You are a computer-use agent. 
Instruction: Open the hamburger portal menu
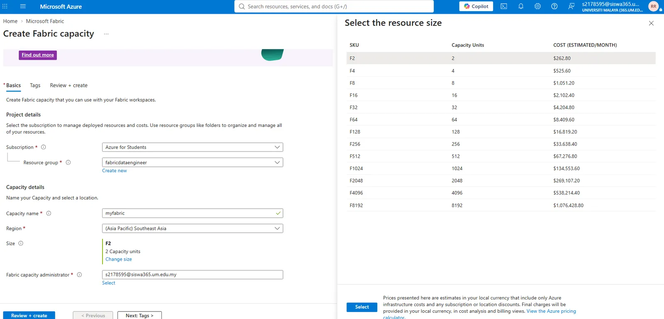[x=23, y=6]
